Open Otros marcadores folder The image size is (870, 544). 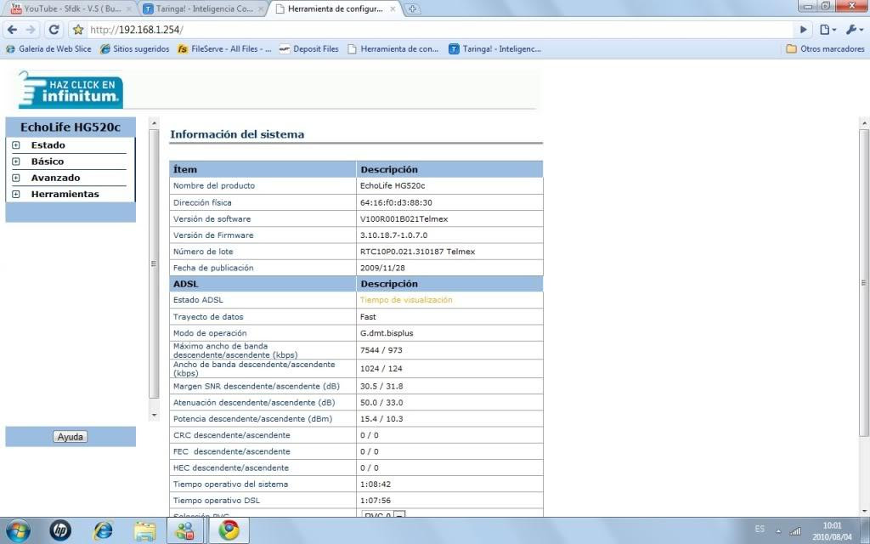tap(826, 48)
